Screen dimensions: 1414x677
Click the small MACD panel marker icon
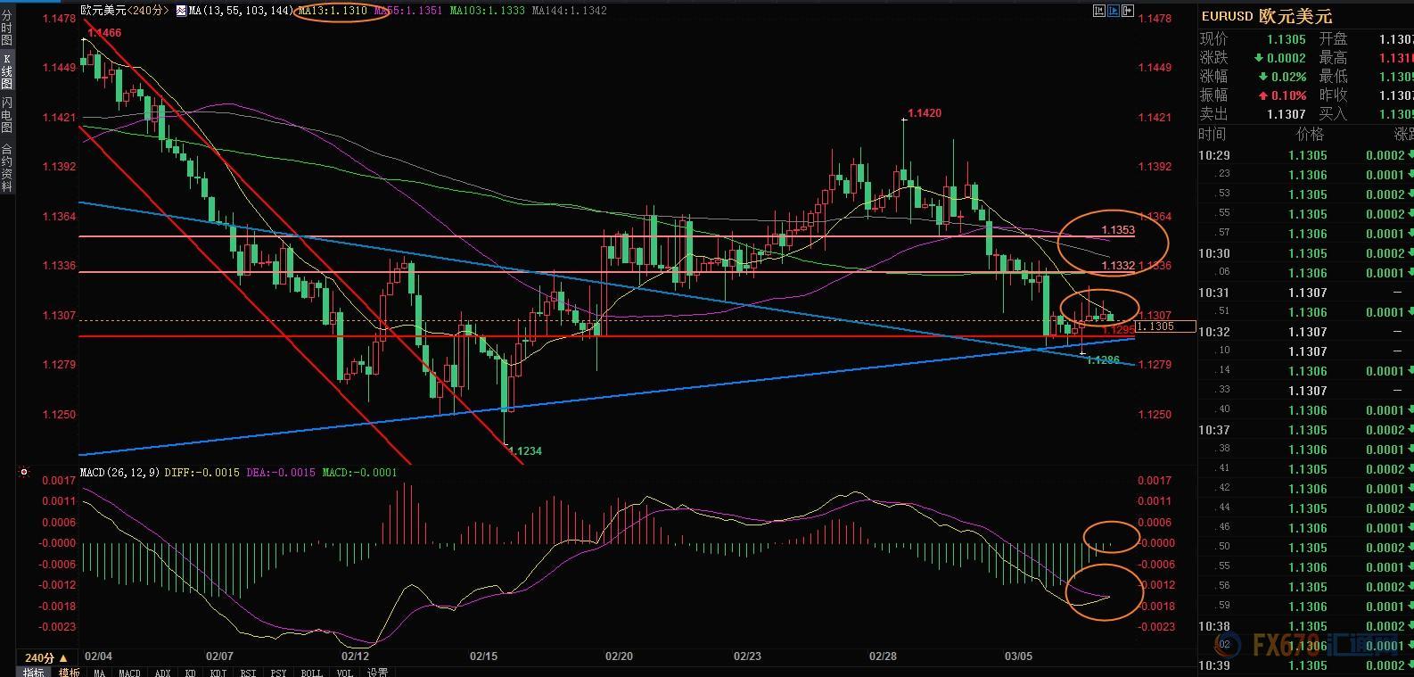tap(24, 472)
